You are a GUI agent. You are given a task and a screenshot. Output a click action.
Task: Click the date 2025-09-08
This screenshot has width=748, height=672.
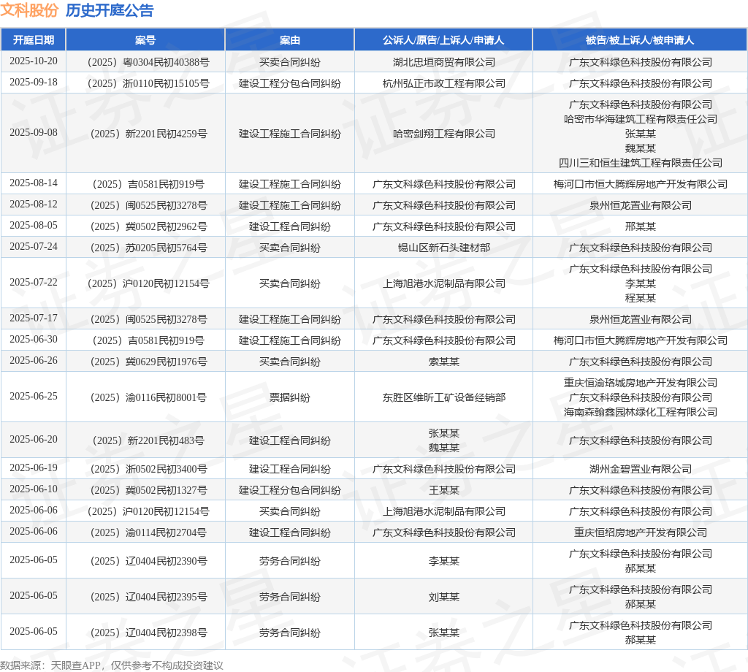(34, 133)
